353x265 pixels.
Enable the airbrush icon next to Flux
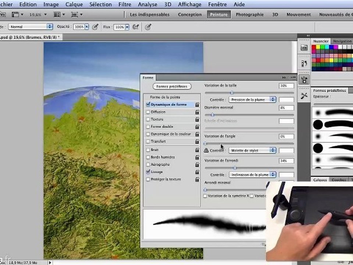[x=136, y=27]
